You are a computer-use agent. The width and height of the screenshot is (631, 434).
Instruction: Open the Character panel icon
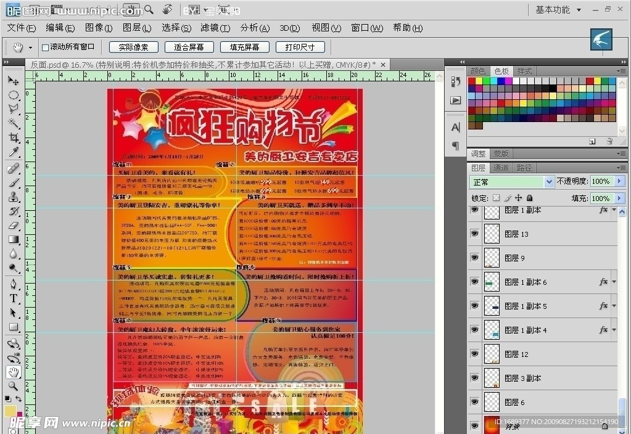coord(456,128)
